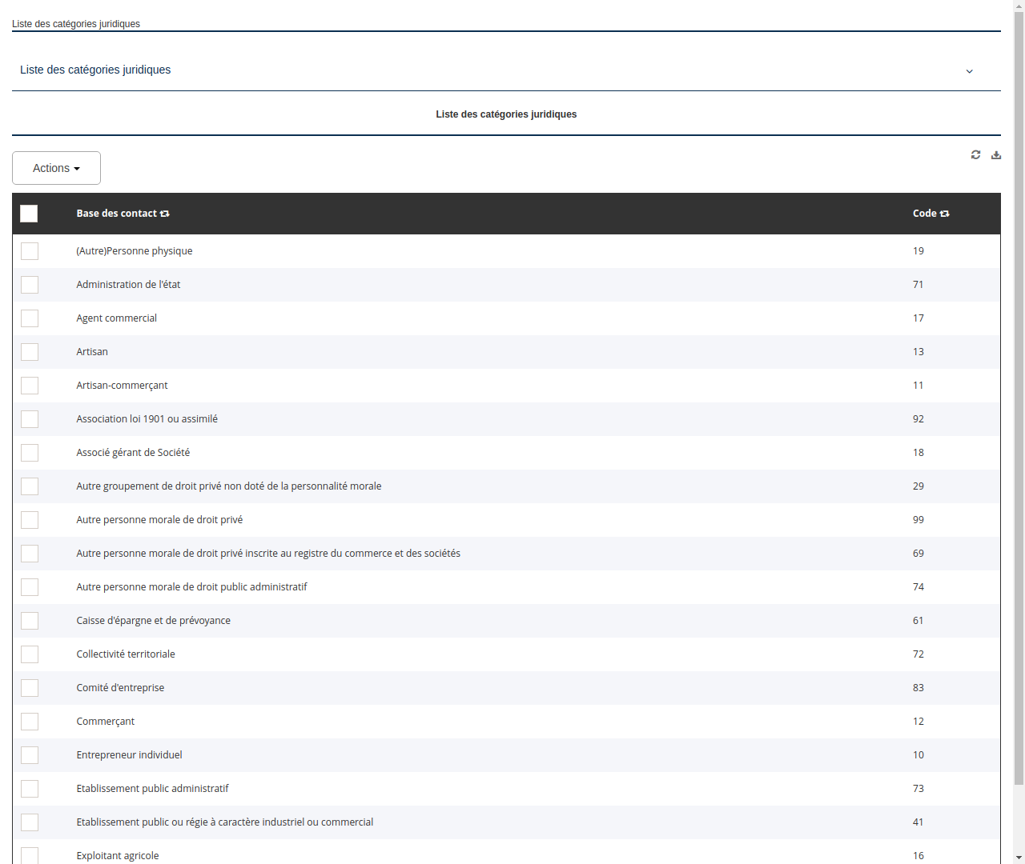The height and width of the screenshot is (864, 1025).
Task: Check the row for Collectivité territoriale
Action: point(30,654)
